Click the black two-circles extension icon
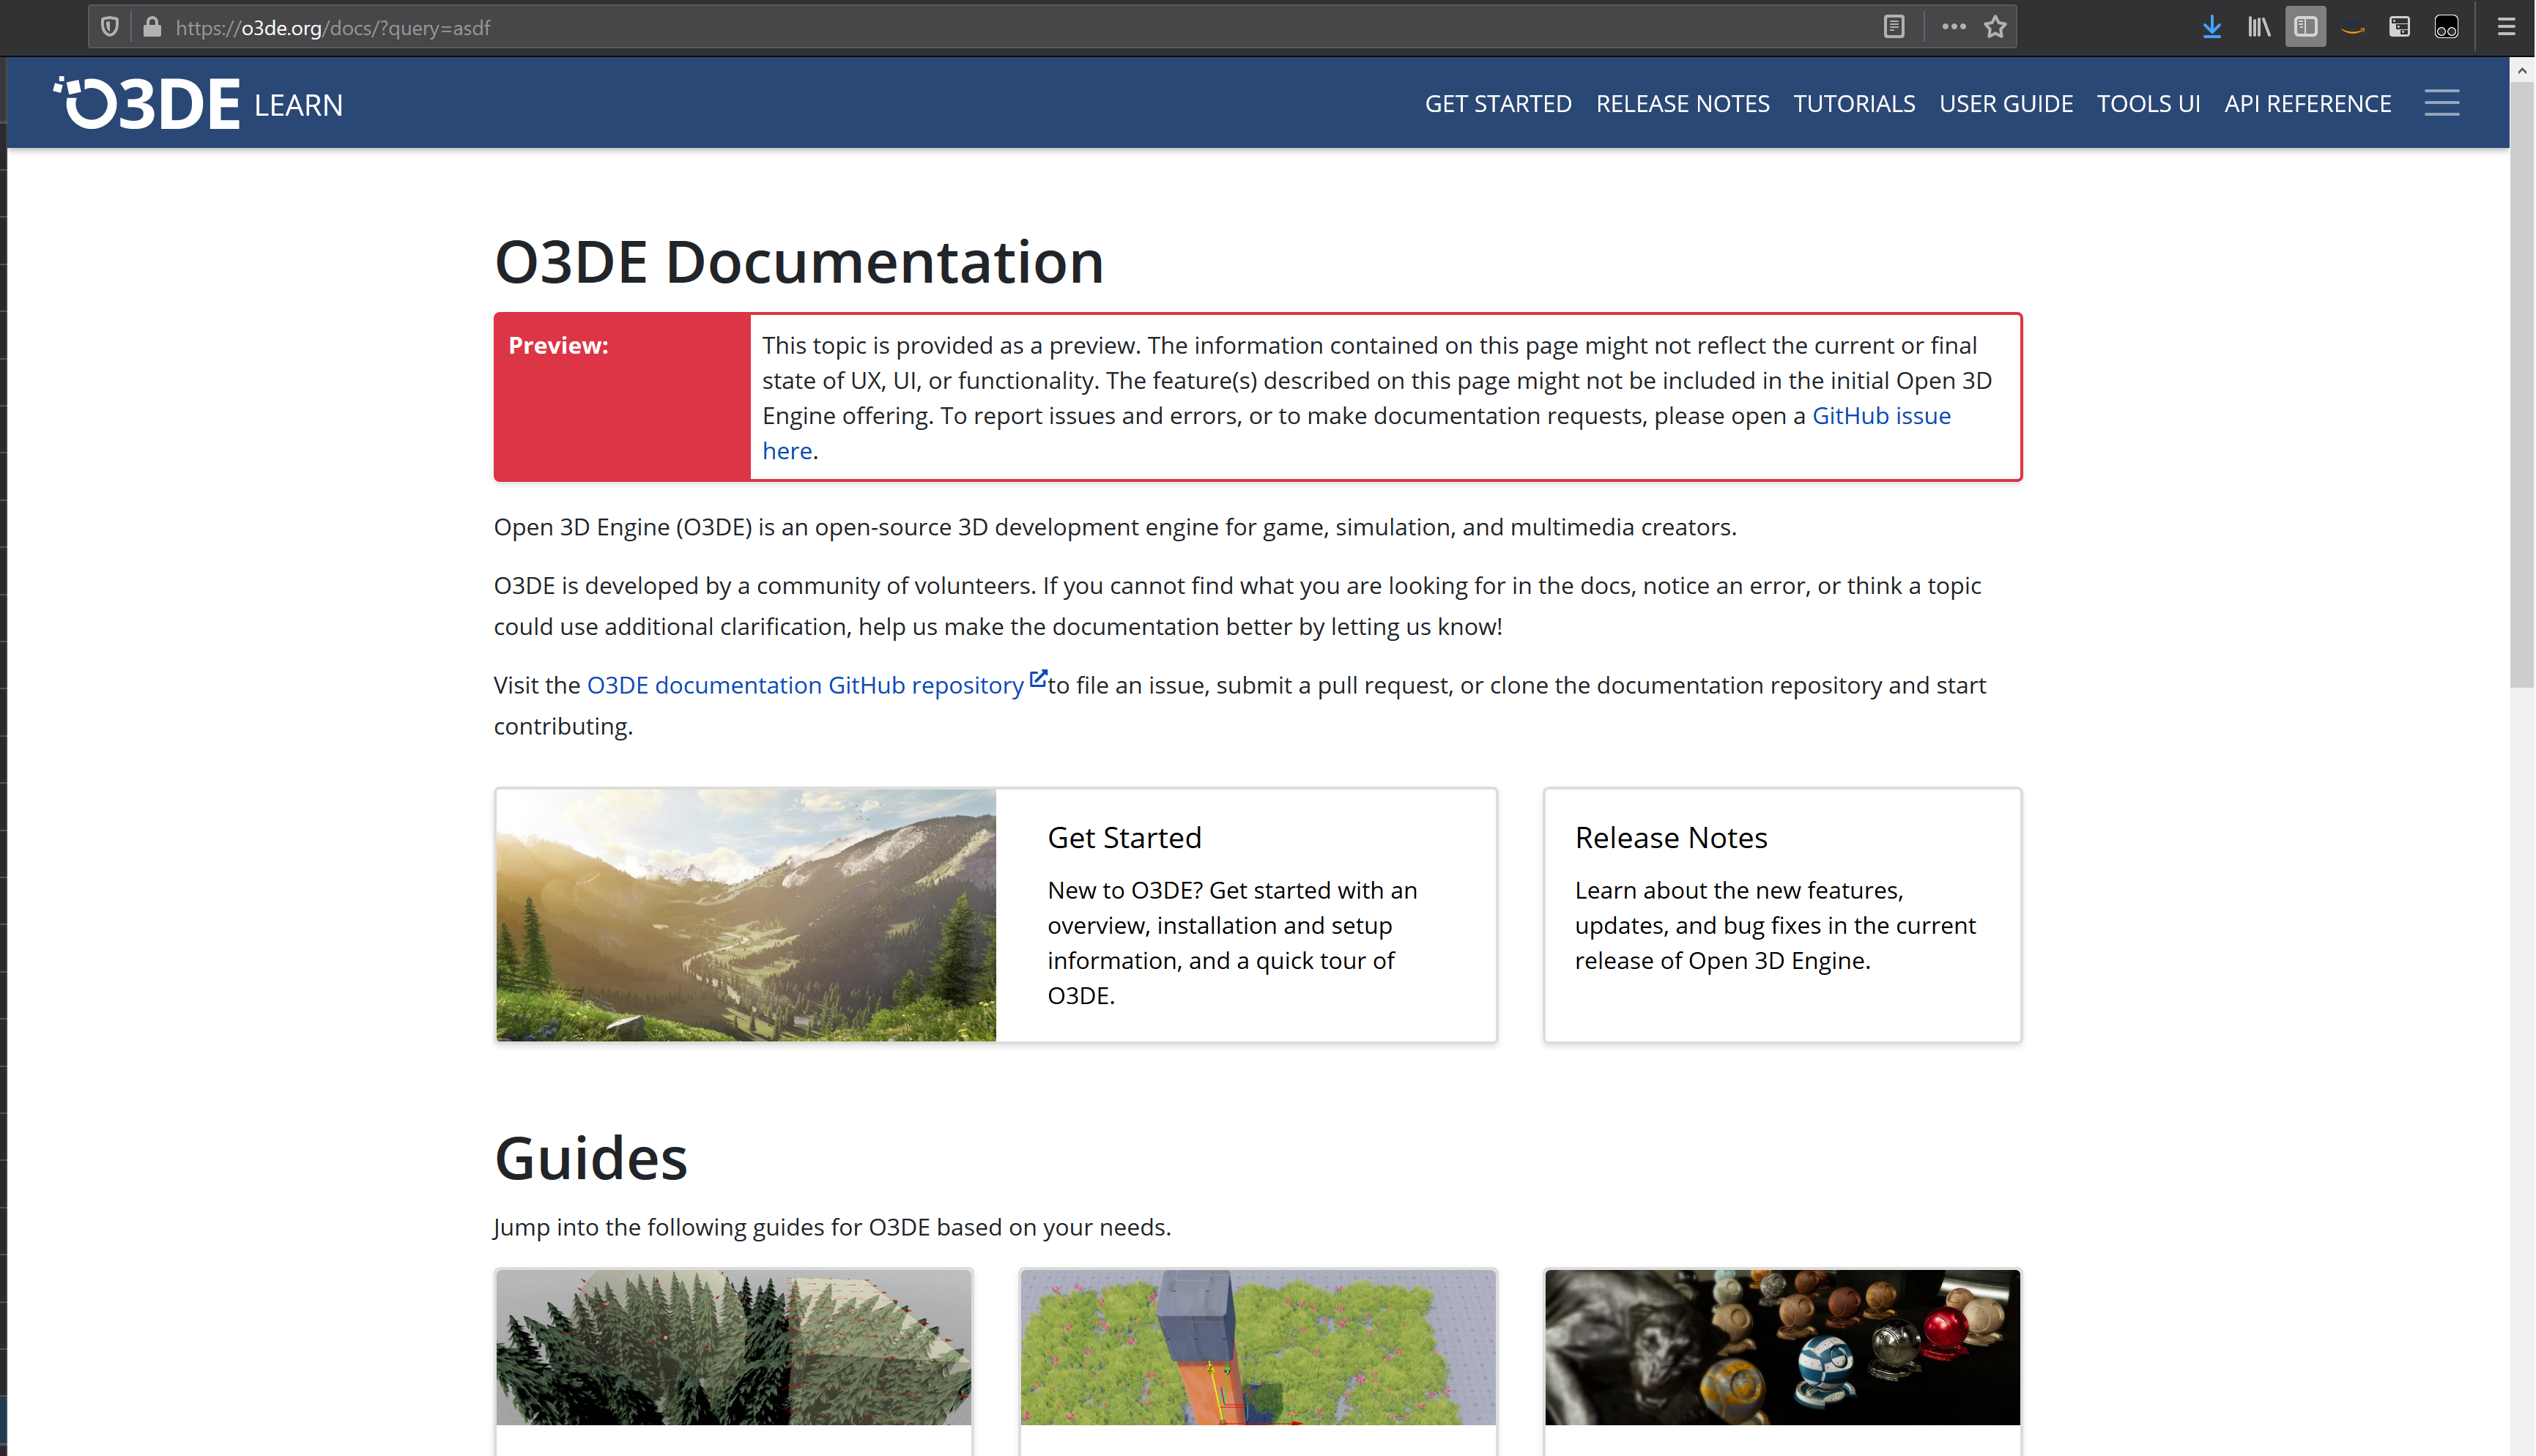This screenshot has width=2536, height=1456. pyautogui.click(x=2446, y=26)
